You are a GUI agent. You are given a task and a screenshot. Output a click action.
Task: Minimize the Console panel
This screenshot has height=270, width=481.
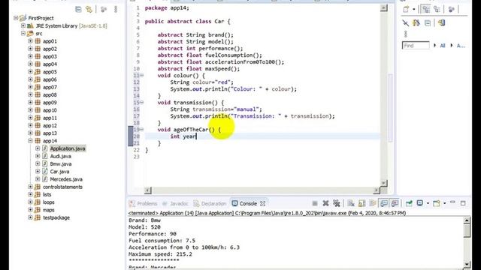coord(452,202)
